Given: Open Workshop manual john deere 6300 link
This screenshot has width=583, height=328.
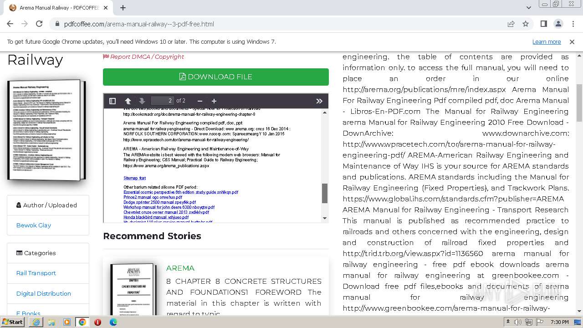Looking at the screenshot, I should [x=169, y=207].
